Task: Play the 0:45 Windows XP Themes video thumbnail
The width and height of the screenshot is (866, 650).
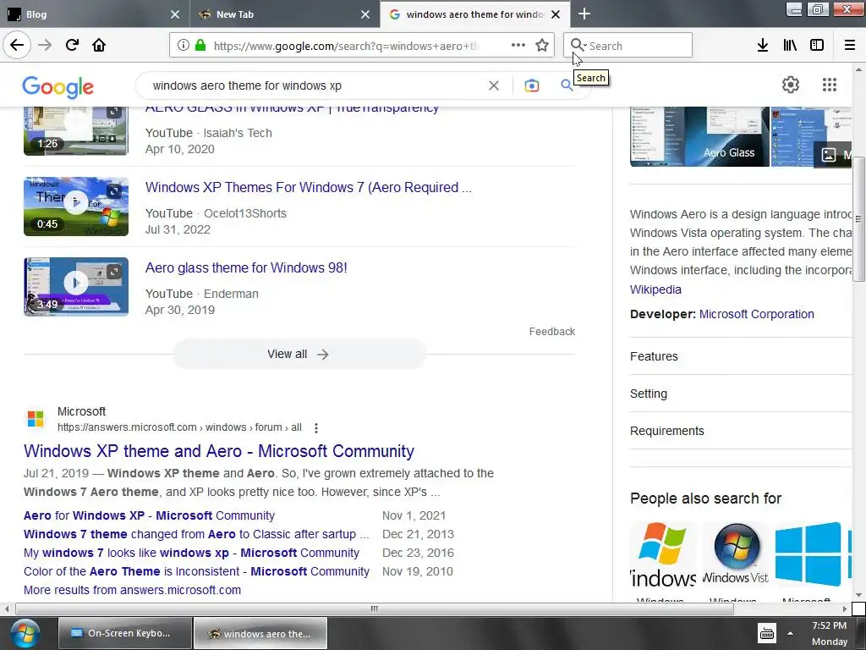Action: point(75,207)
